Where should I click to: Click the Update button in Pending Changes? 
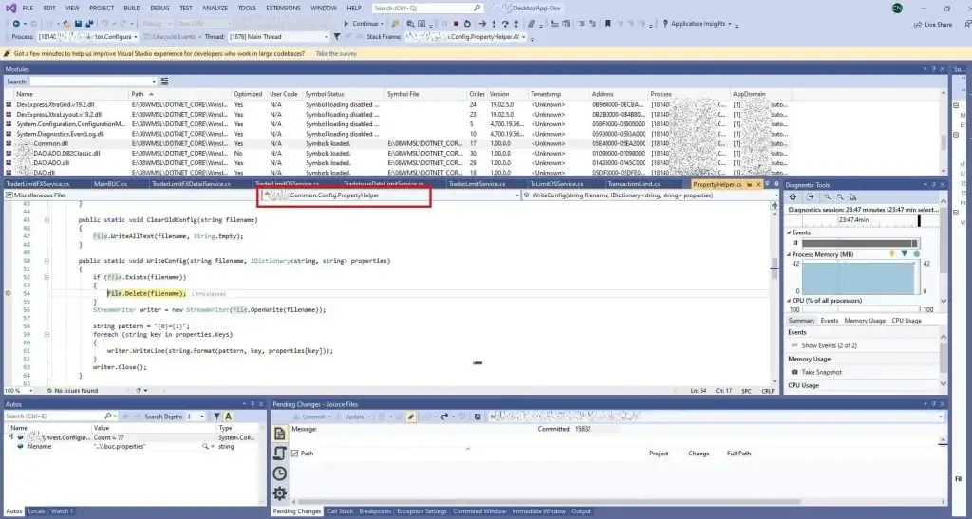(355, 417)
